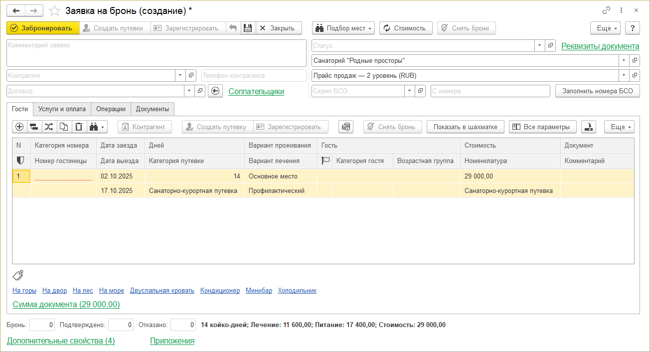Screen dimensions: 650x352
Task: Click the back arrow beside Соплательщики
Action: click(215, 91)
